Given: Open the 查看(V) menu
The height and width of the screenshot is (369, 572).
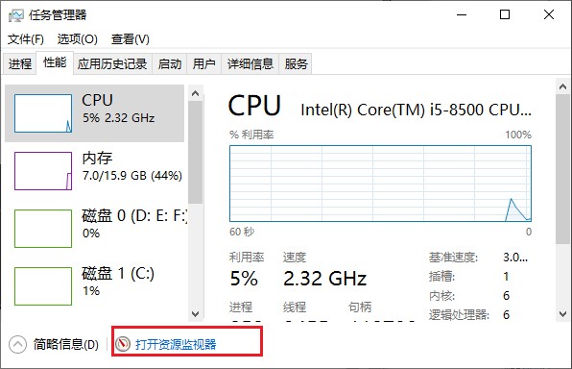Looking at the screenshot, I should (131, 39).
